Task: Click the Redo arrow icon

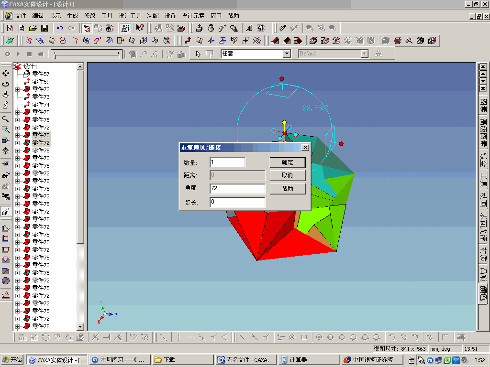Action: [x=71, y=28]
